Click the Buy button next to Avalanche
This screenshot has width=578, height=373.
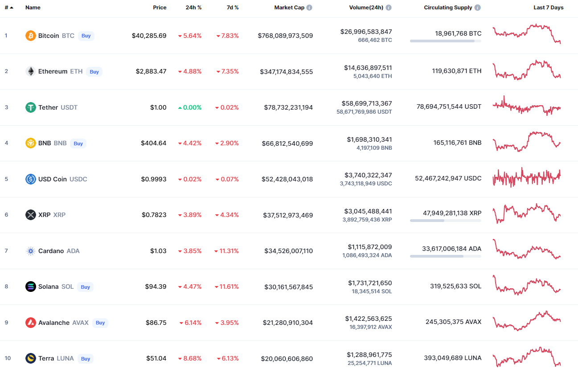100,323
